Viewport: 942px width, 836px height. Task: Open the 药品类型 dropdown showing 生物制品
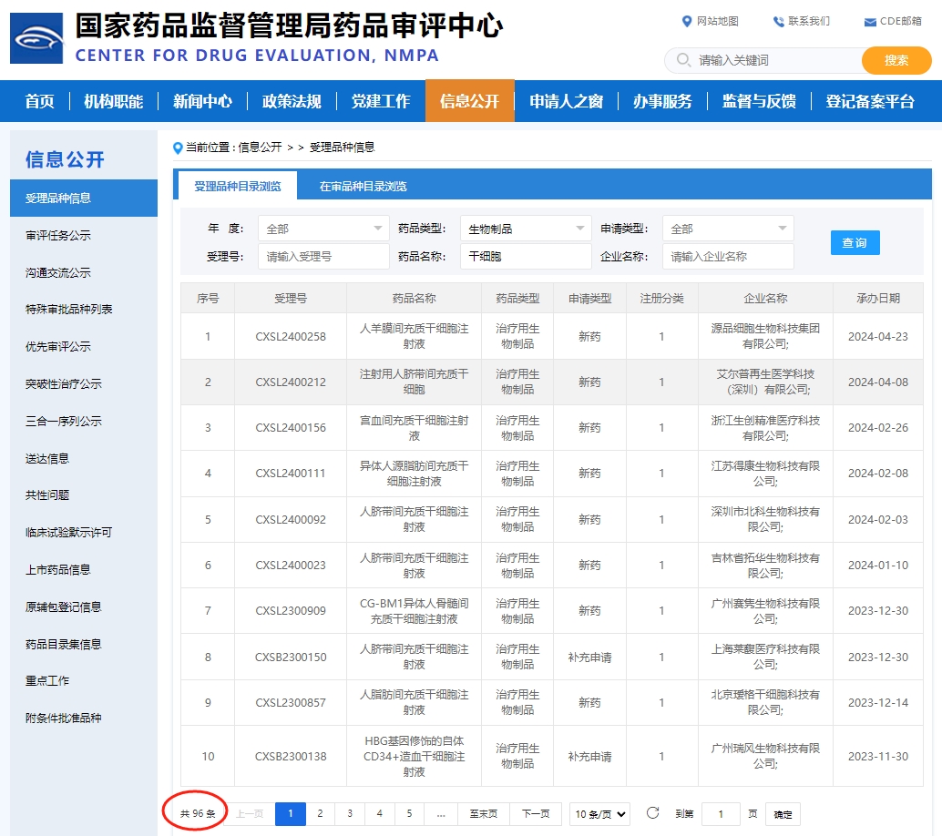tap(526, 229)
